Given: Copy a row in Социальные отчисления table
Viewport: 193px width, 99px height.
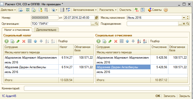Looking at the screenshot, I should point(104,41).
